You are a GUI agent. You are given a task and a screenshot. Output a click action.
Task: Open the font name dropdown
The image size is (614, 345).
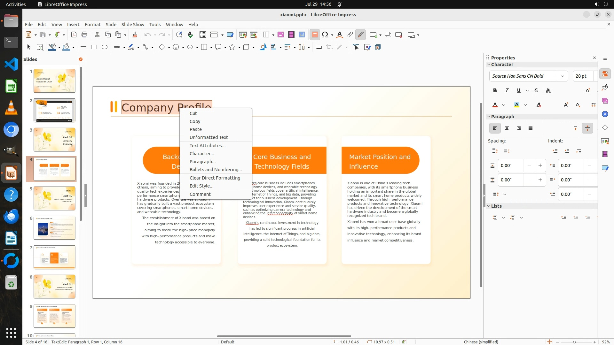click(562, 76)
